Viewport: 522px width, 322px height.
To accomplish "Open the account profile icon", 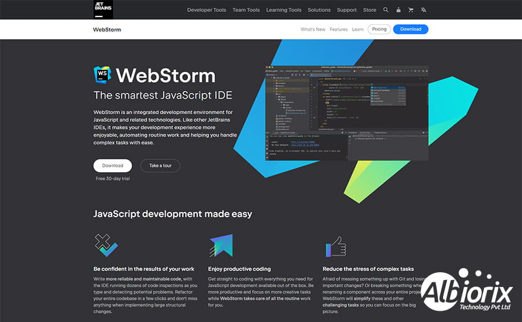I will pyautogui.click(x=398, y=10).
